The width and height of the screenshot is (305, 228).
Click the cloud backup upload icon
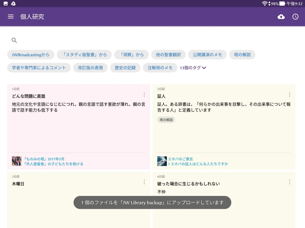(x=281, y=17)
